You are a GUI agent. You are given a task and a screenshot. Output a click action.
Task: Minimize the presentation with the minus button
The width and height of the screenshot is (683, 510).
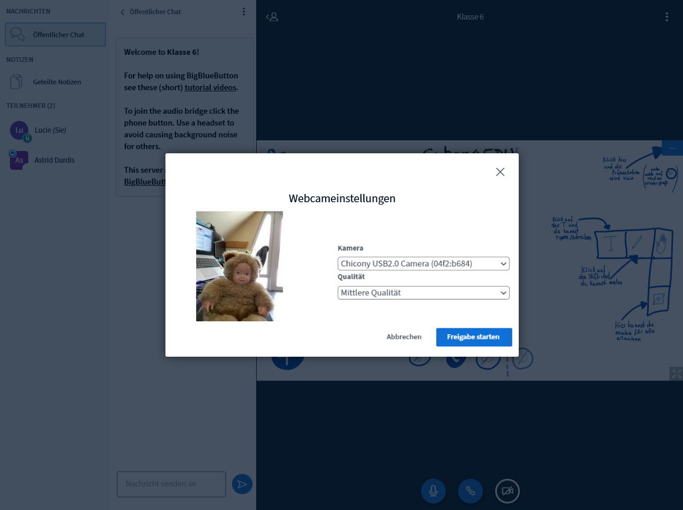click(672, 148)
